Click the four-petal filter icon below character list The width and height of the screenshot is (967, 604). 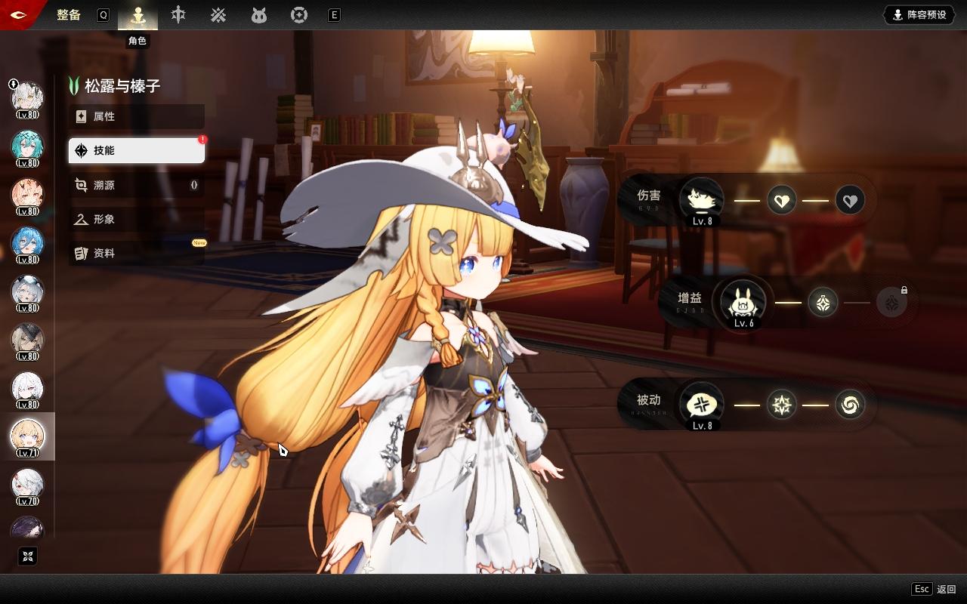(x=28, y=556)
